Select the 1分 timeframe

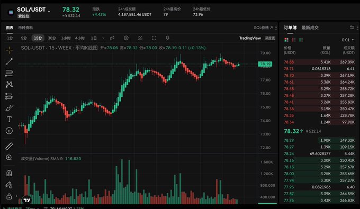click(x=10, y=38)
